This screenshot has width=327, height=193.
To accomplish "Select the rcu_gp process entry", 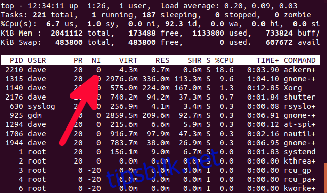I will click(x=160, y=170).
